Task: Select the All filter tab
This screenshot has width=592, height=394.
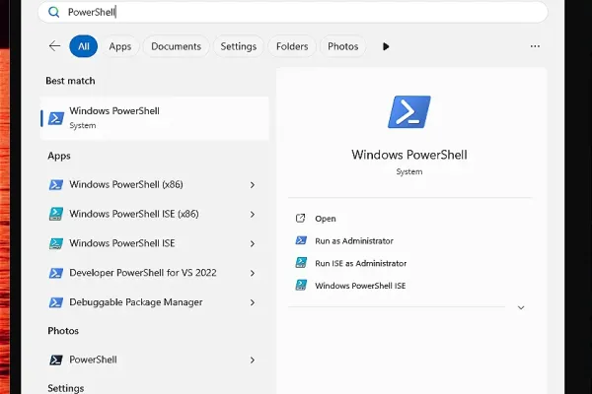Action: pyautogui.click(x=84, y=46)
